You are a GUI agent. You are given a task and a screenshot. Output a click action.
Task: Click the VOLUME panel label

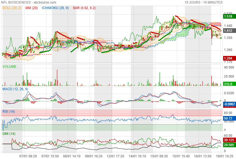pos(9,66)
